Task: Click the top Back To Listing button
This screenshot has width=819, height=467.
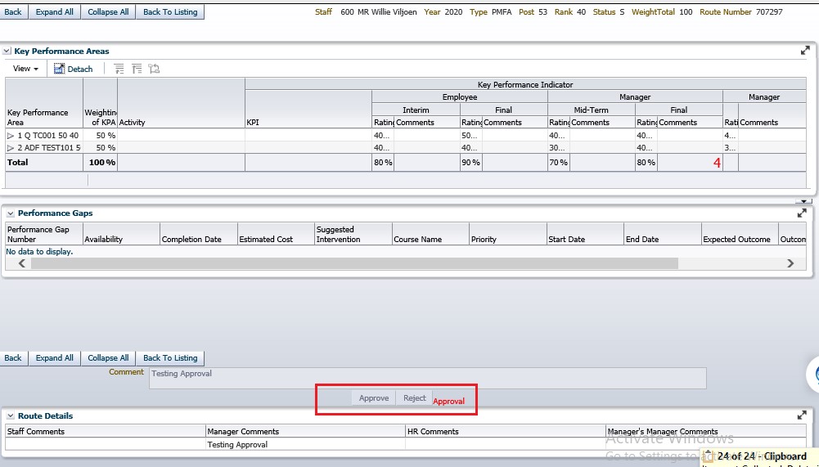Action: tap(170, 12)
